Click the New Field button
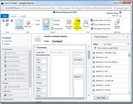 click(x=101, y=98)
